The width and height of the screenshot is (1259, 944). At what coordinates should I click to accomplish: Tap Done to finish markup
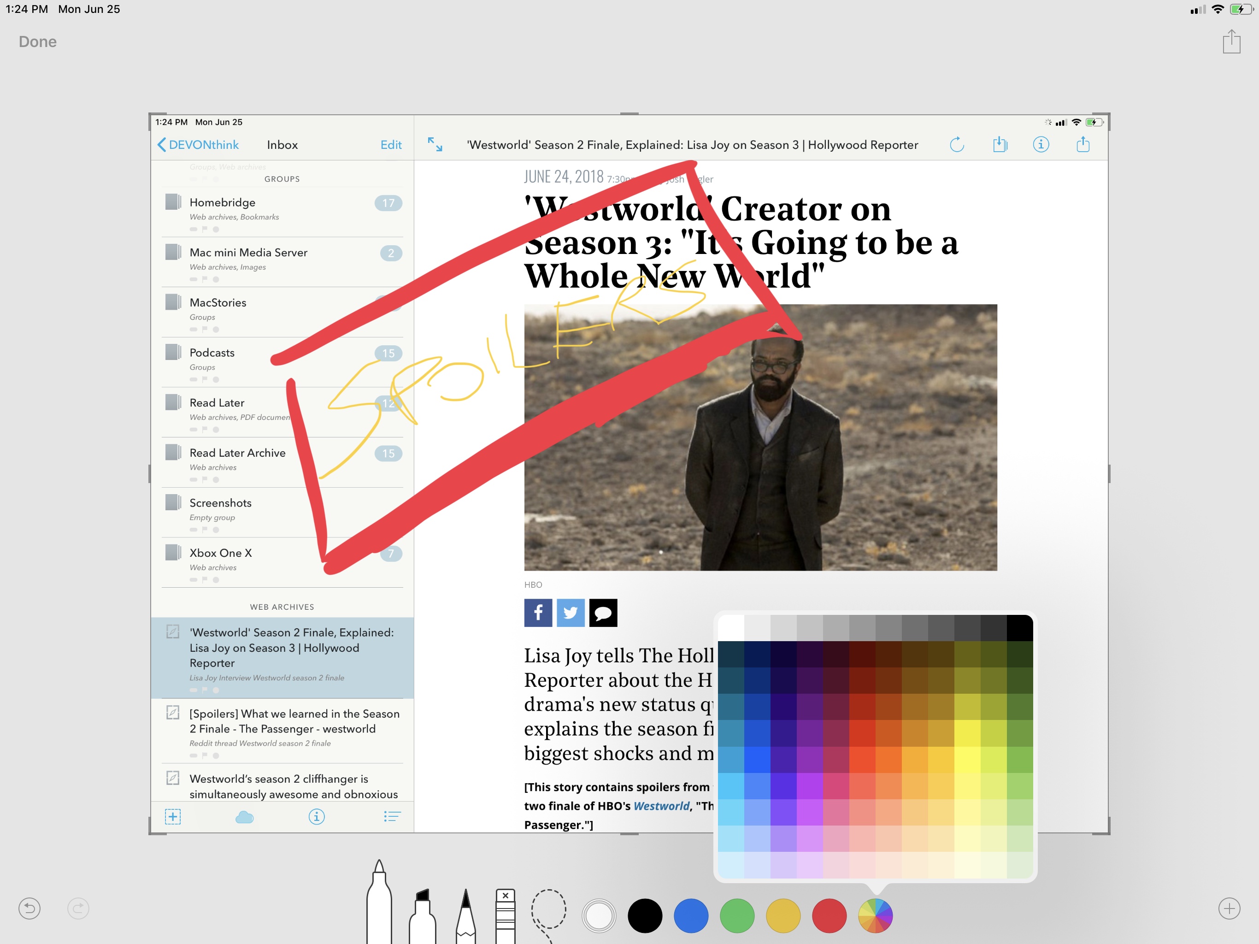click(38, 41)
